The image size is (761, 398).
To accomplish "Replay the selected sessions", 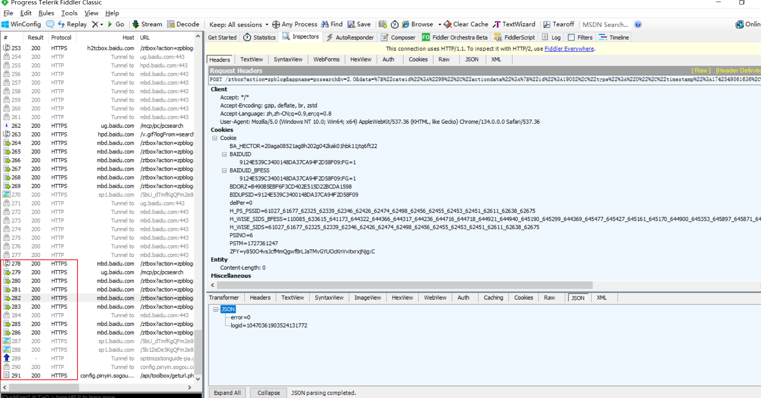I will 72,24.
